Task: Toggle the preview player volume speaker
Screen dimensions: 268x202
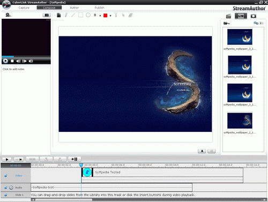Action: (31, 61)
